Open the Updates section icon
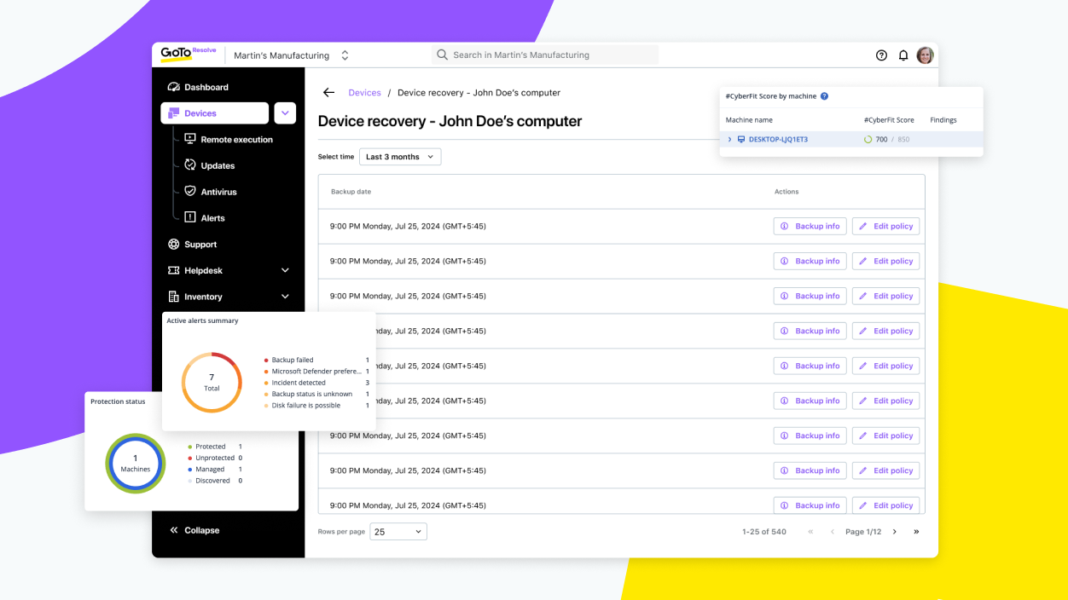 (x=189, y=164)
